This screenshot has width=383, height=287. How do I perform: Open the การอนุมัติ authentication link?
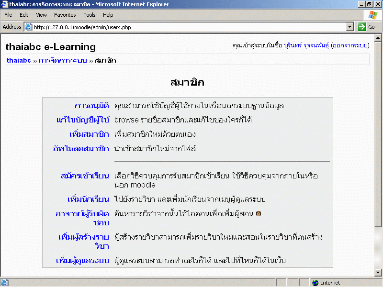(x=91, y=106)
